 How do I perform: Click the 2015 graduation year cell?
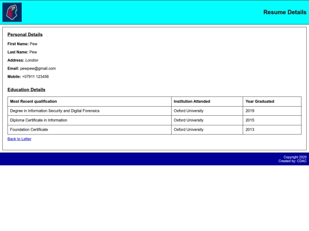272,120
